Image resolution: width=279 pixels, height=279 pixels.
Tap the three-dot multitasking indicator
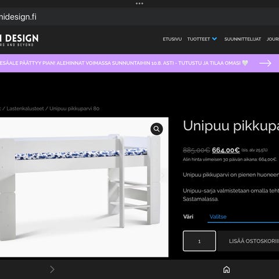pos(139,3)
